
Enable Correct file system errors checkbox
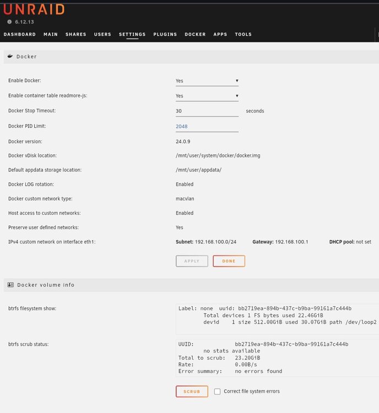tap(217, 392)
